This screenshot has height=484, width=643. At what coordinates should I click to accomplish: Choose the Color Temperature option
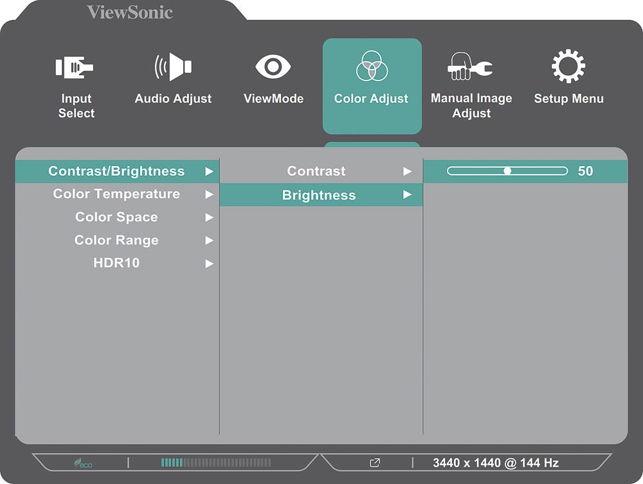click(x=116, y=194)
